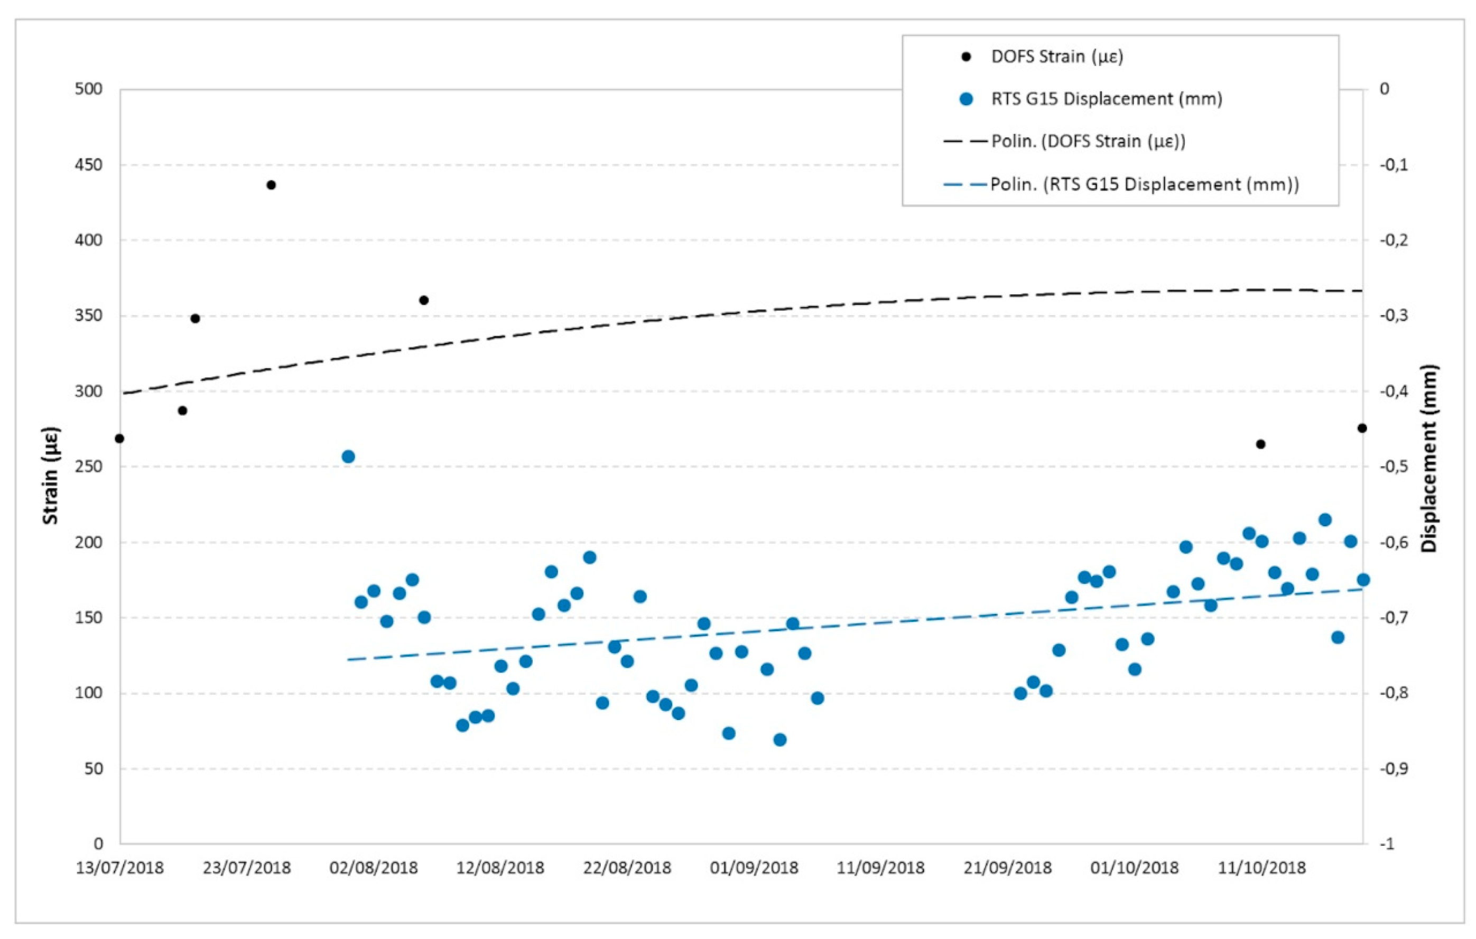Click the "DOFS Strain (µε)" legend label

(1057, 57)
